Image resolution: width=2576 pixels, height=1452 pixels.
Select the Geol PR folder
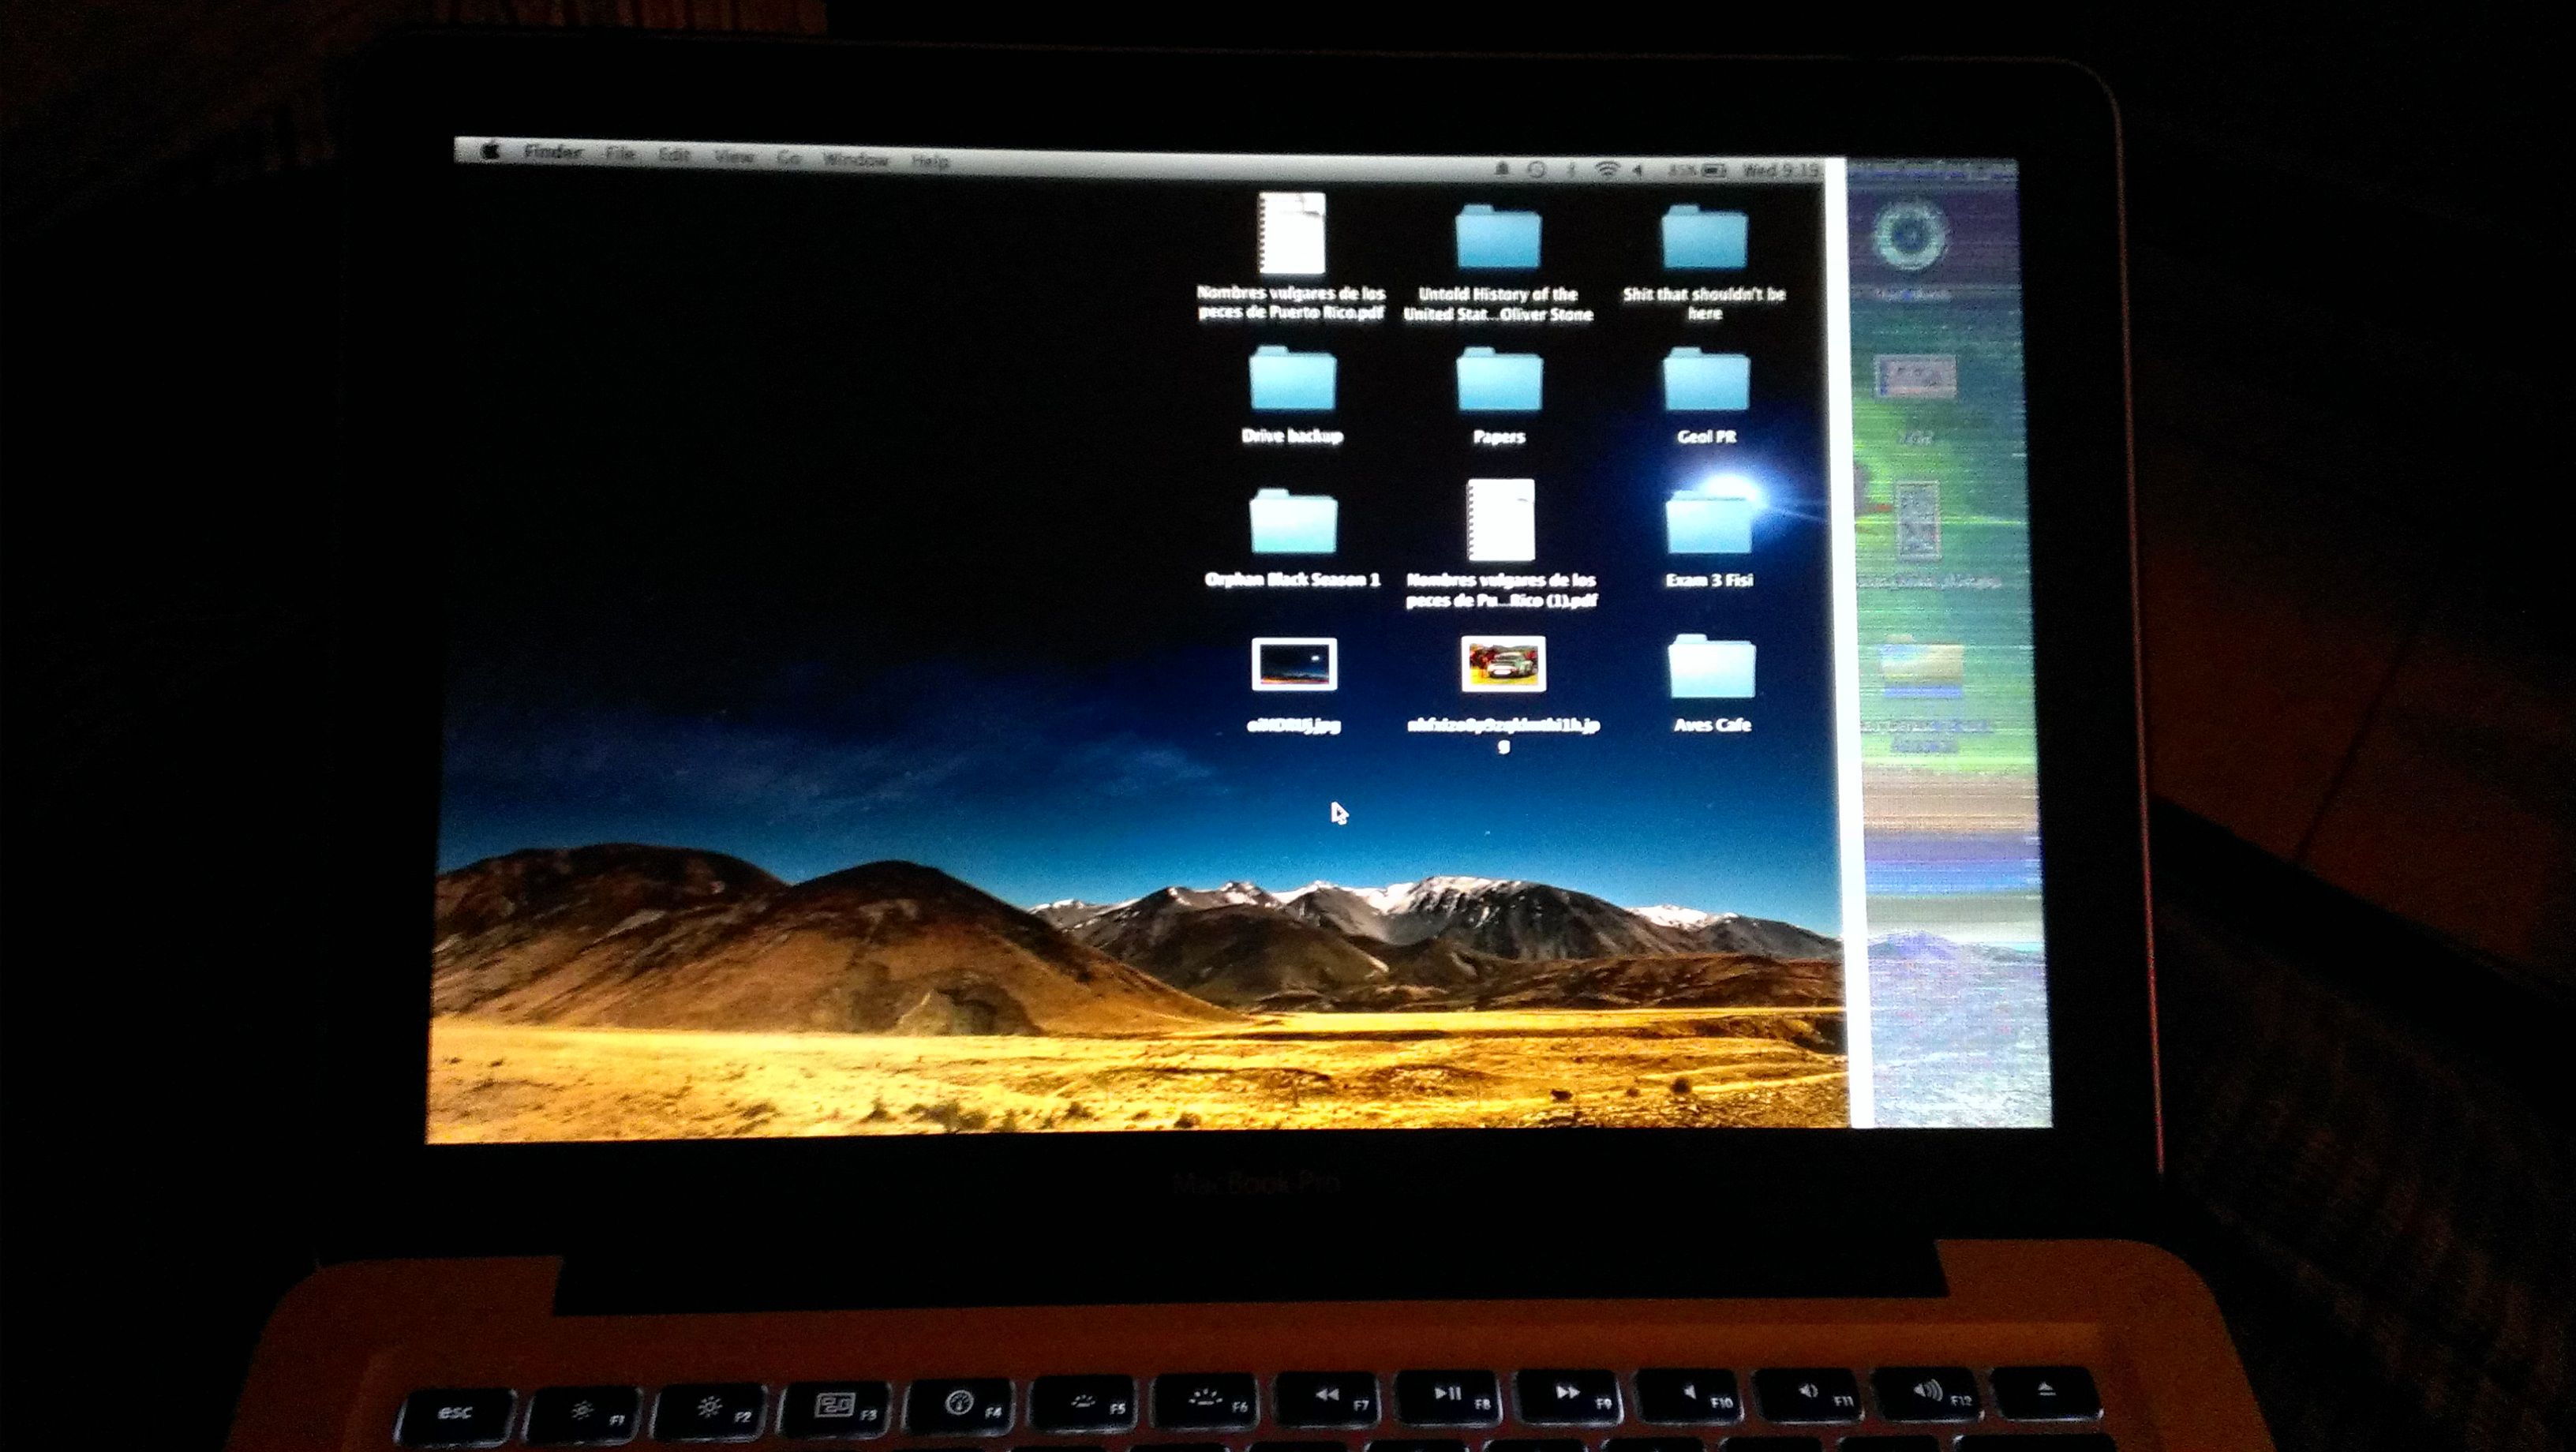(x=1706, y=382)
